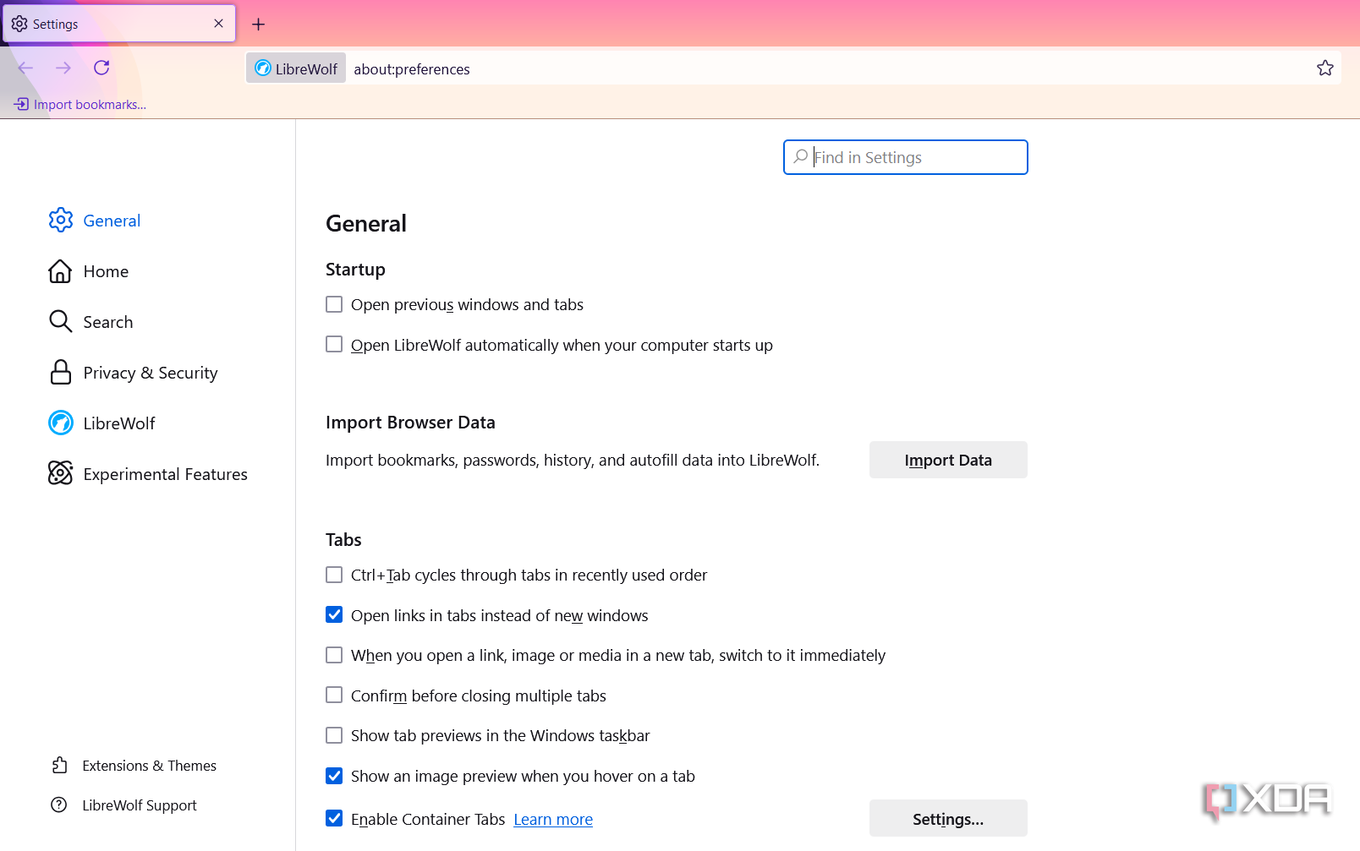Enable Open previous windows and tabs

pyautogui.click(x=334, y=304)
